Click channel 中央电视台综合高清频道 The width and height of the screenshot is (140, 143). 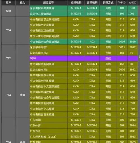point(49,42)
